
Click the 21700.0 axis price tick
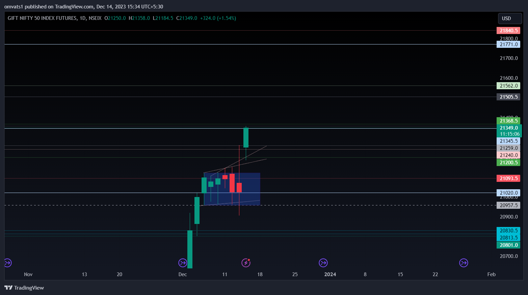tap(509, 58)
